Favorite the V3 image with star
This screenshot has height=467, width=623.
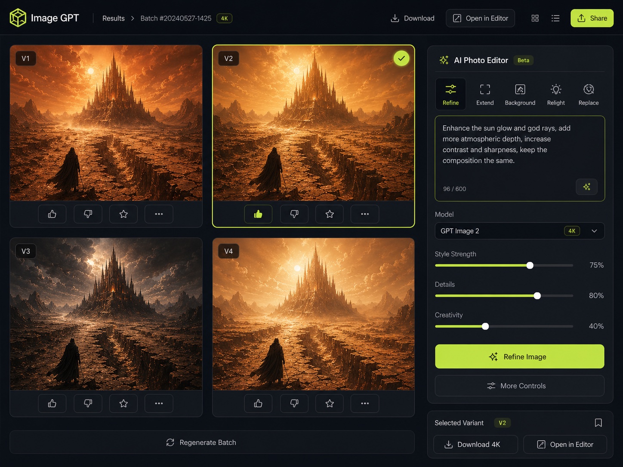123,403
